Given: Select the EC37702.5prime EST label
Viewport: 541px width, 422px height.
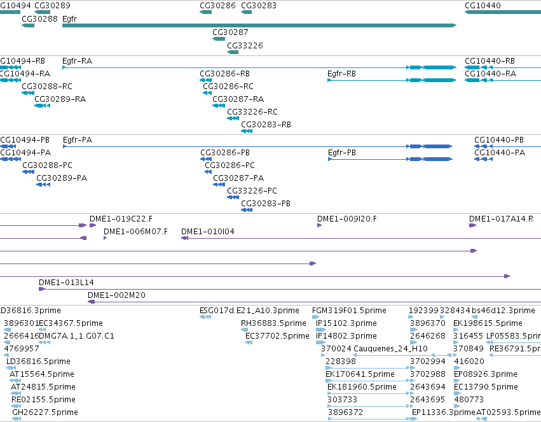Looking at the screenshot, I should [x=277, y=336].
